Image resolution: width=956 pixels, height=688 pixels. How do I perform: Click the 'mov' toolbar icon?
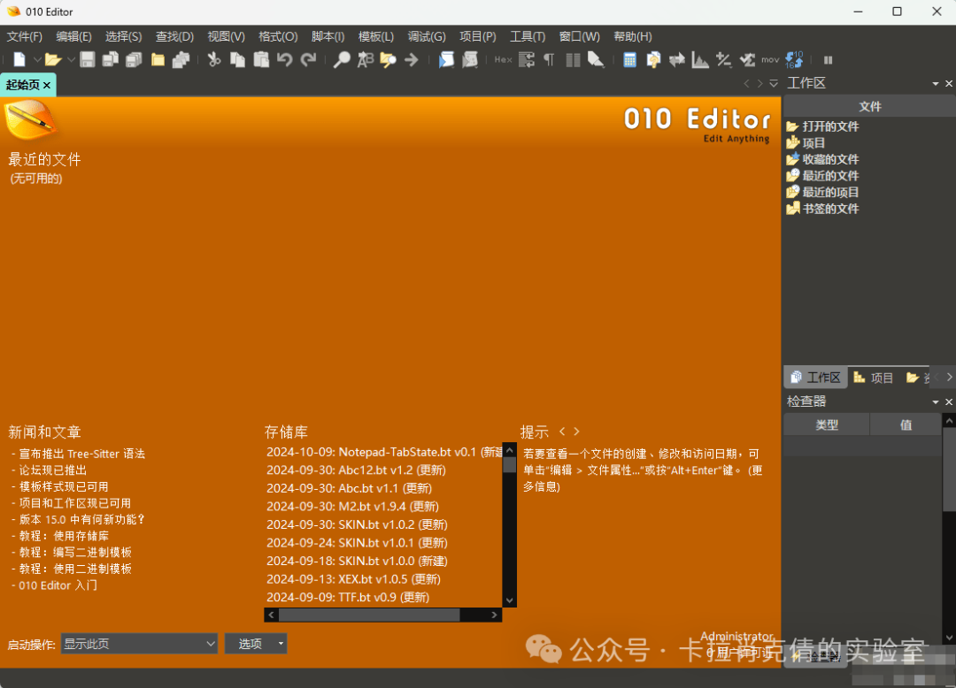coord(768,59)
